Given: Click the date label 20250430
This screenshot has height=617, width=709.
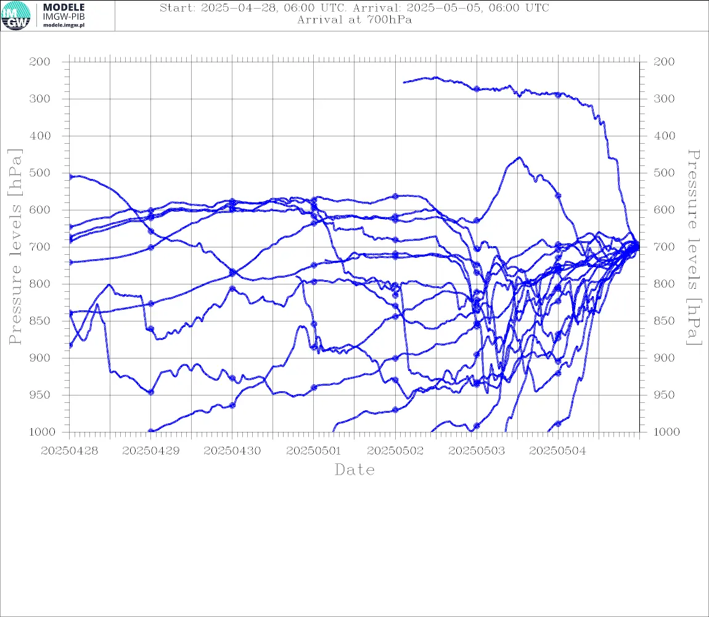Looking at the screenshot, I should click(x=232, y=451).
